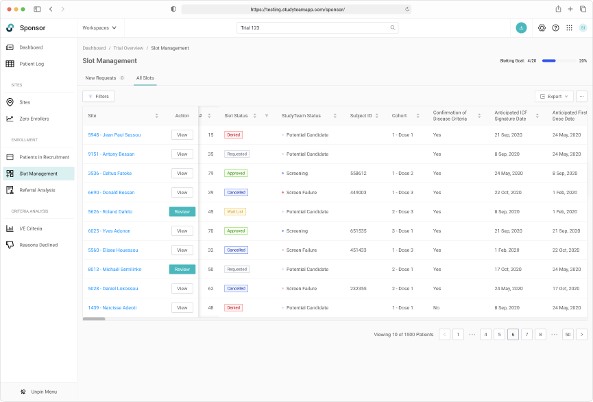Click the Slot Status filter funnel icon
The height and width of the screenshot is (402, 593).
(267, 116)
